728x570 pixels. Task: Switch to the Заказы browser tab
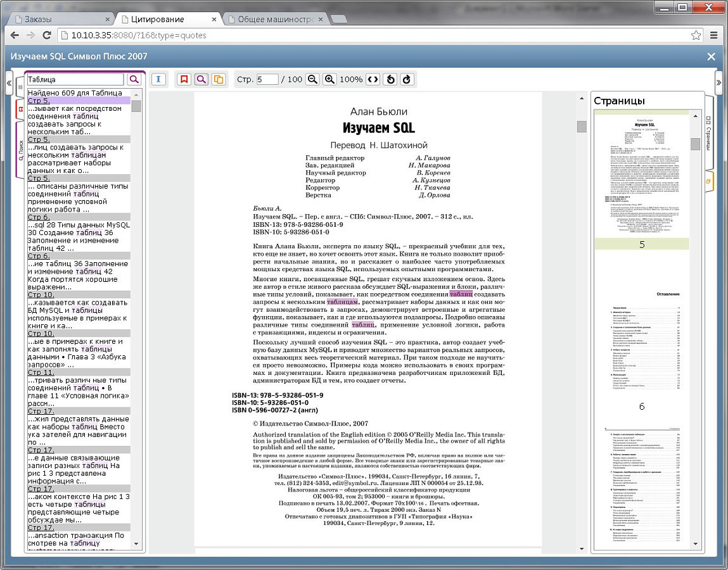(60, 20)
